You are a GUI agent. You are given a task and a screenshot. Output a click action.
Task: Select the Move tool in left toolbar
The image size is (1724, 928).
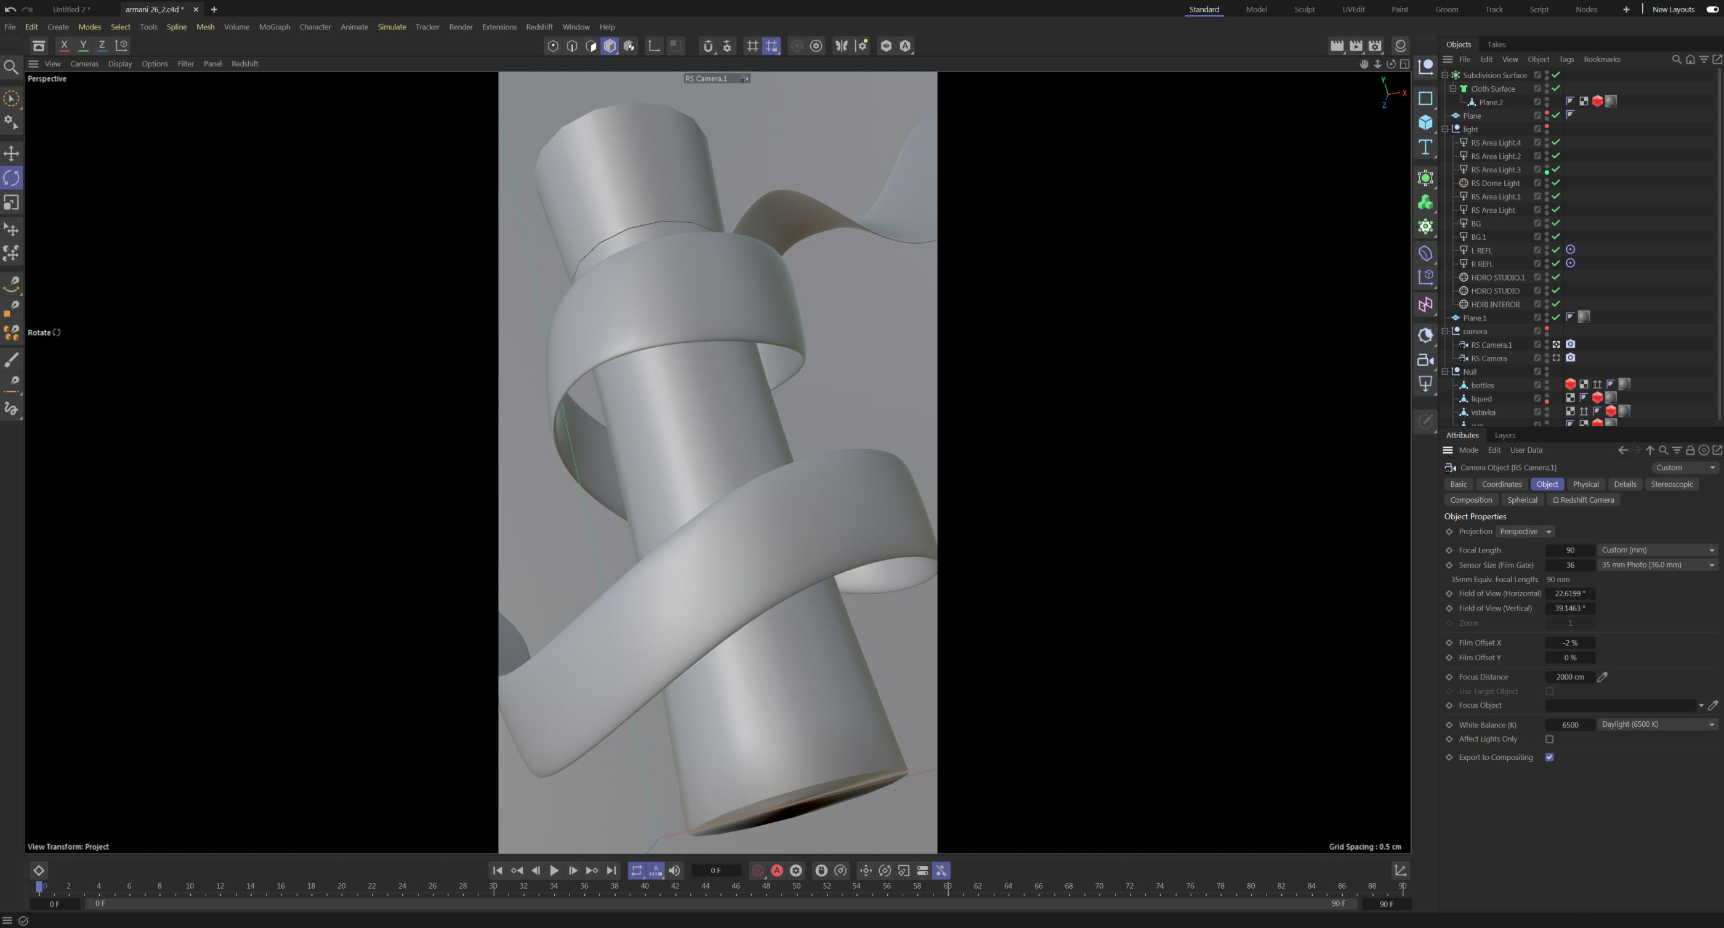11,153
